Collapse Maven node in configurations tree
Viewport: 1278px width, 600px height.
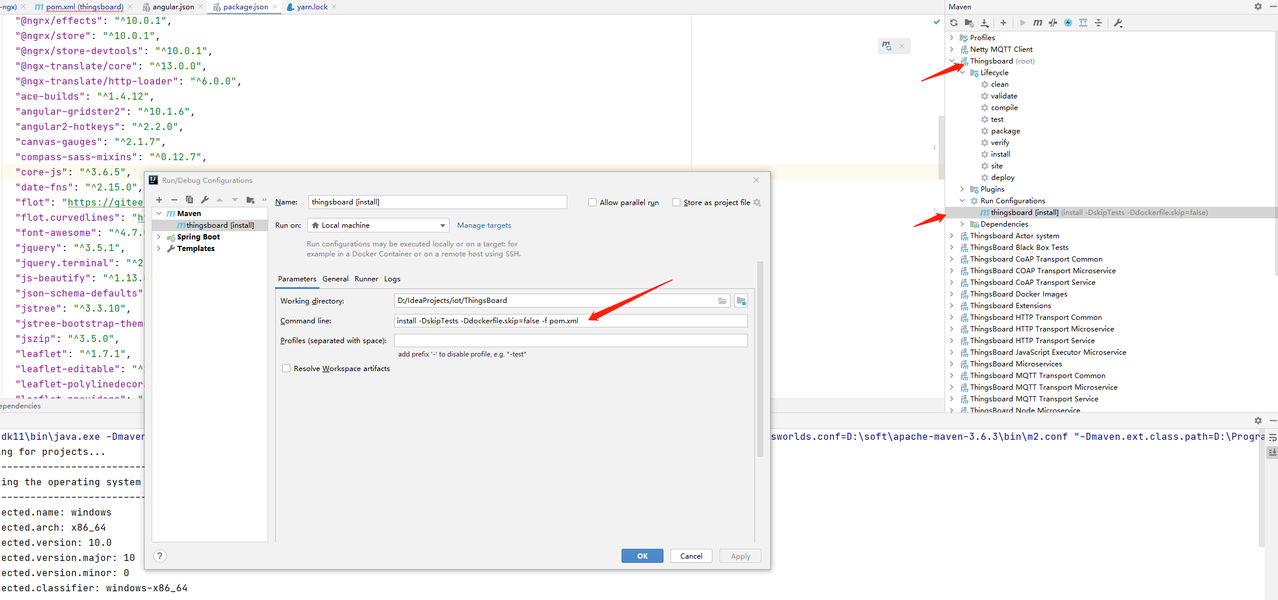159,214
